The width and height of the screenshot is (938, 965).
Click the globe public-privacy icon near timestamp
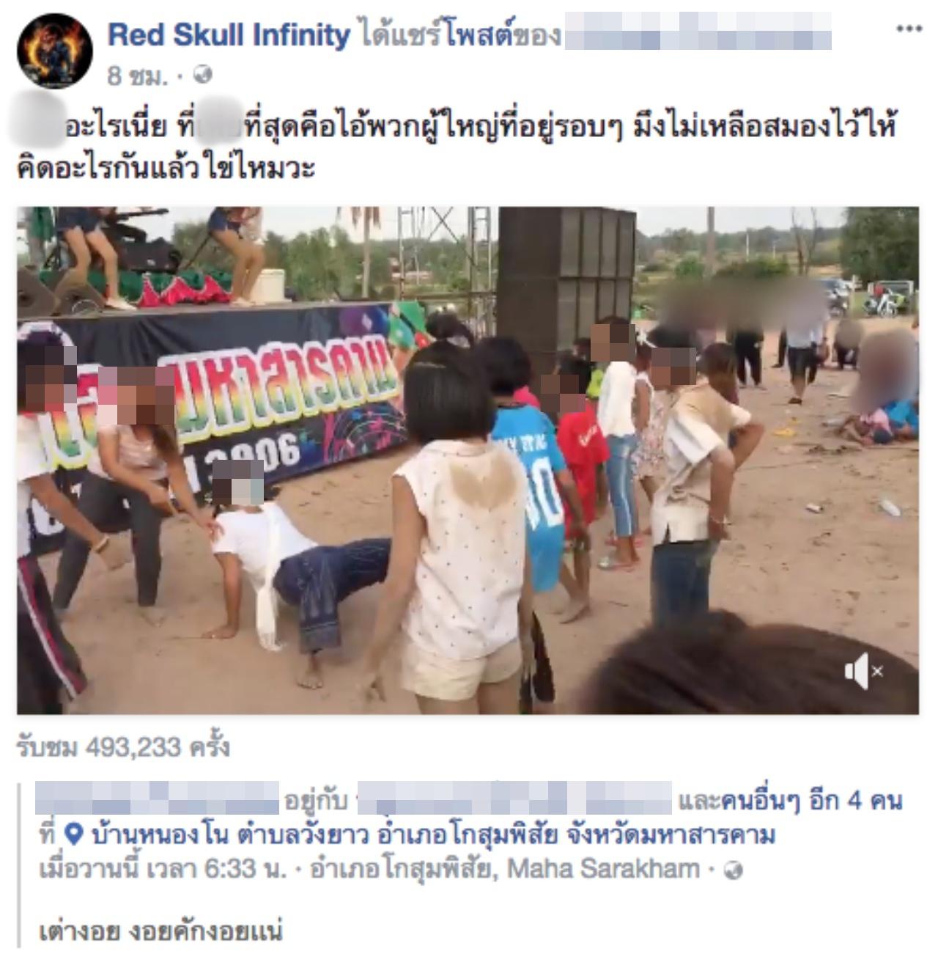click(x=204, y=75)
